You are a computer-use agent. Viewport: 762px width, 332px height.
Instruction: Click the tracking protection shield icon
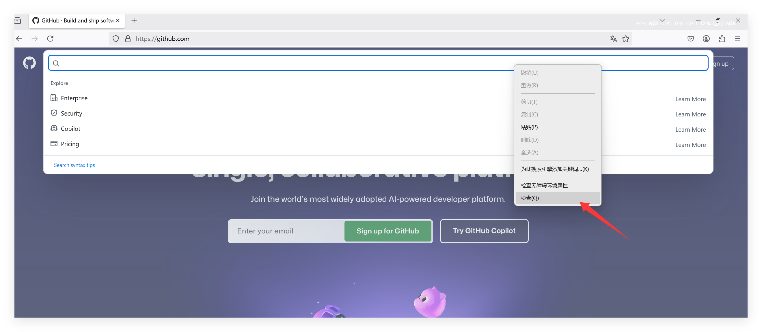(x=116, y=39)
